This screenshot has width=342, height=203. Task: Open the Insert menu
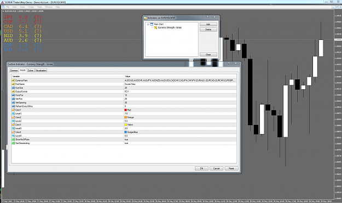22,7
